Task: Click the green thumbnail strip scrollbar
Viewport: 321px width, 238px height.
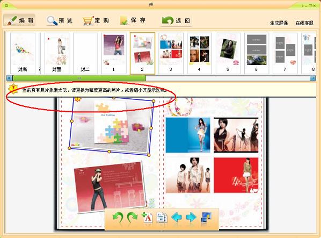Action: point(79,78)
